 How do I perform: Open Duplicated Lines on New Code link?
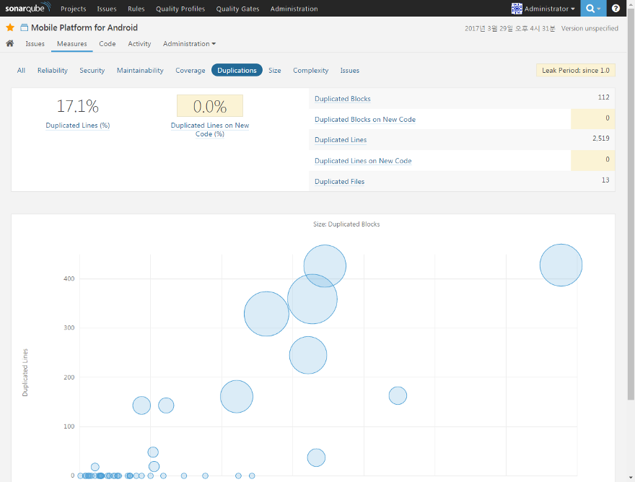pos(363,161)
